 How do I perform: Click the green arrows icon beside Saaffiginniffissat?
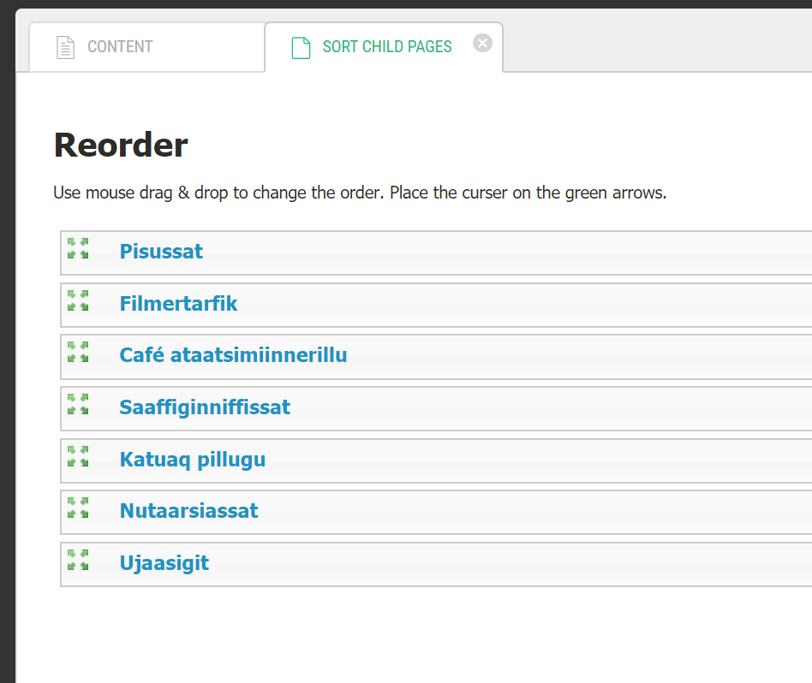pos(78,404)
